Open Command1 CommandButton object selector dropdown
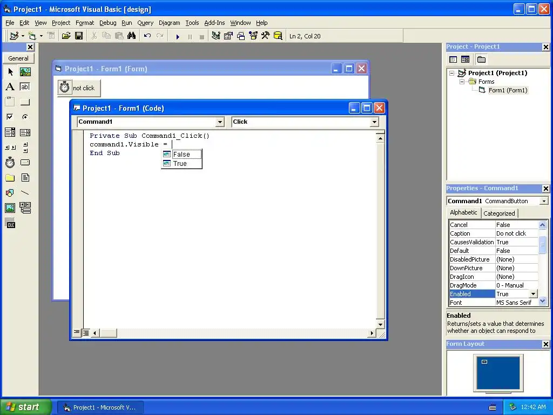553x415 pixels. pos(544,201)
